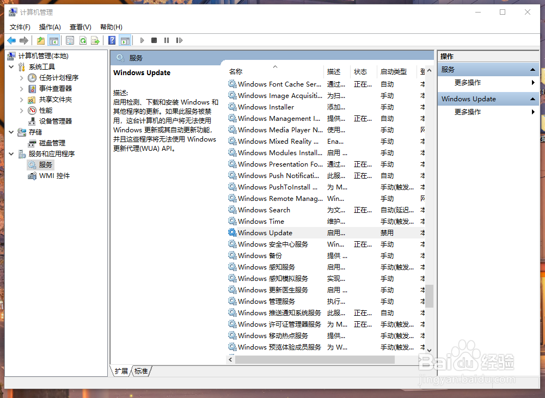545x398 pixels.
Task: Click the Up one level folder icon
Action: tap(41, 41)
